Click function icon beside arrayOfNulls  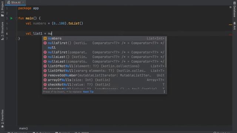click(x=45, y=80)
